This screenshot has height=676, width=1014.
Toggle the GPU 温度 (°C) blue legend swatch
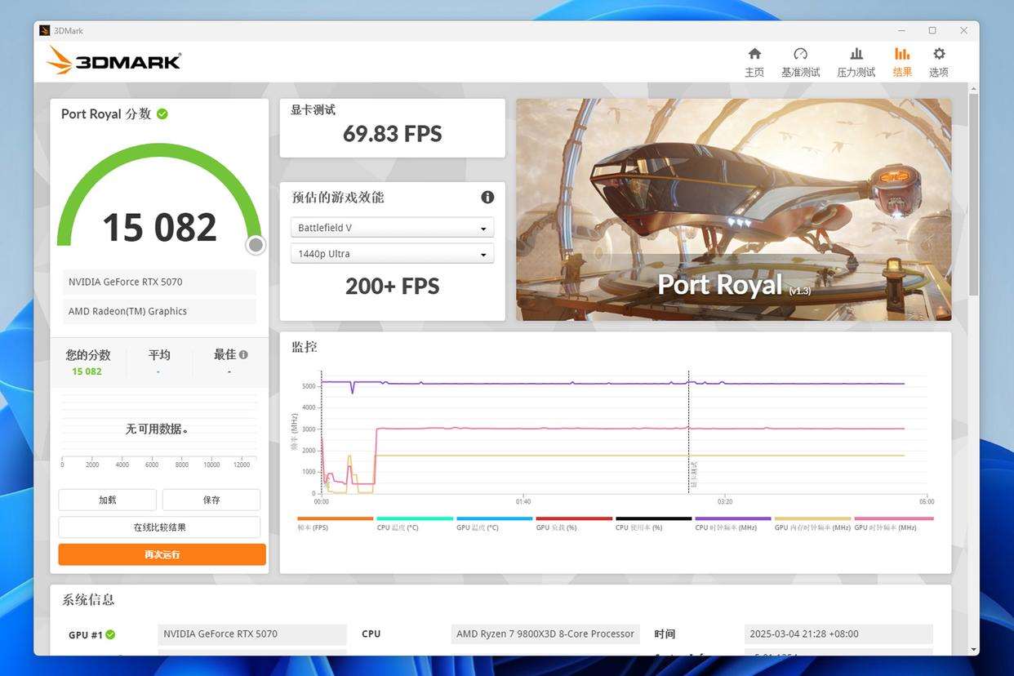pyautogui.click(x=494, y=518)
